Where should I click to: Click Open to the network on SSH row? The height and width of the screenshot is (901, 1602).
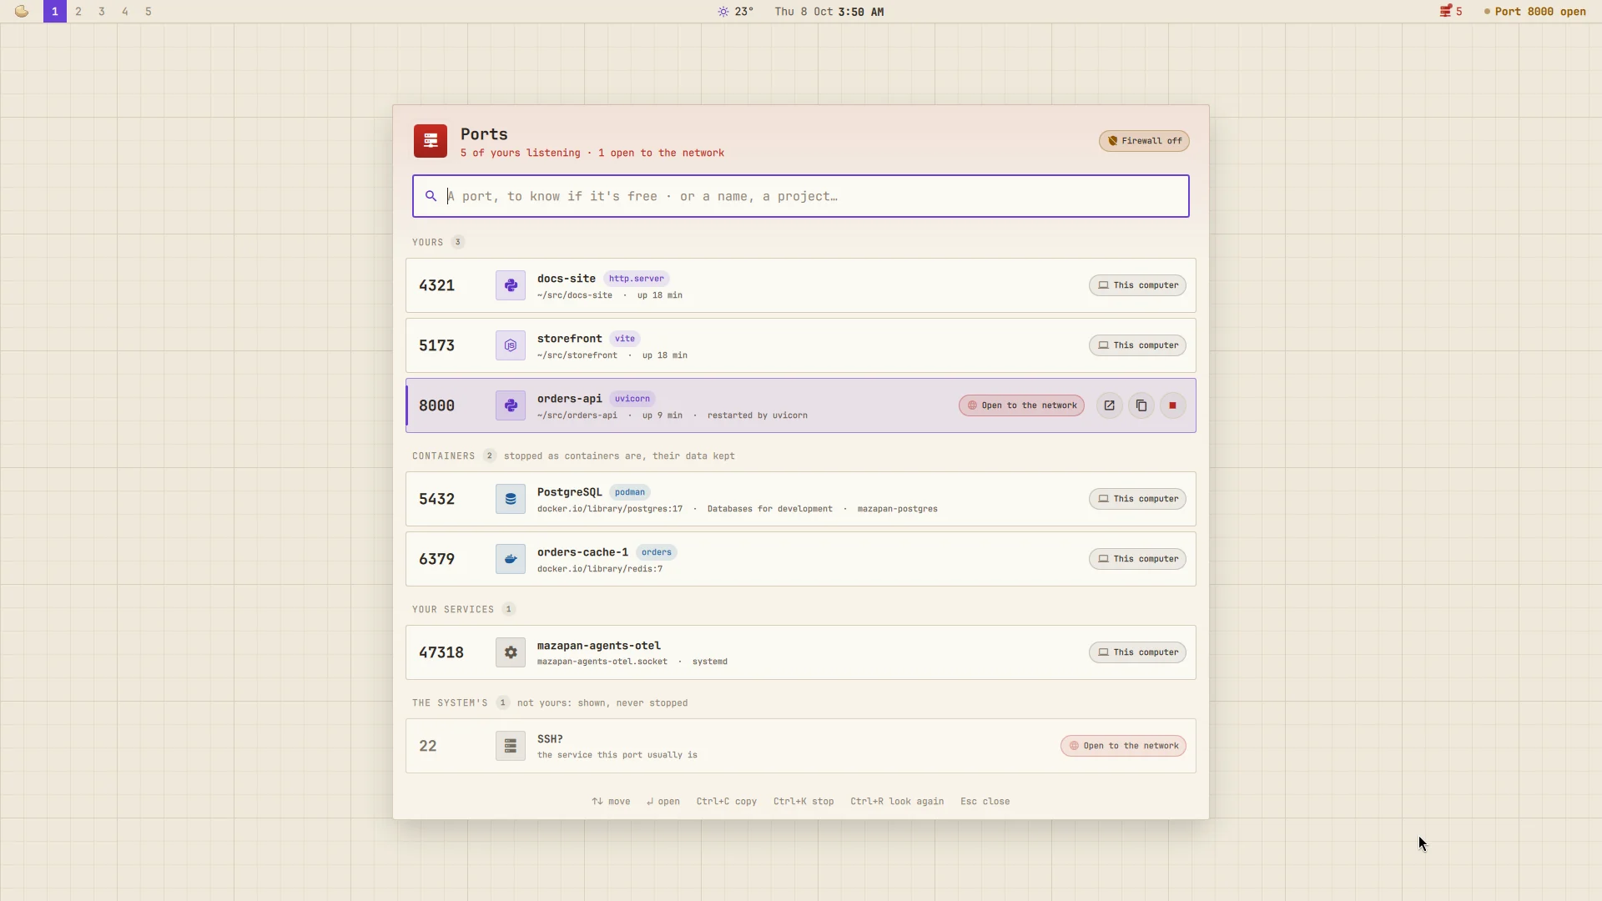[1123, 746]
